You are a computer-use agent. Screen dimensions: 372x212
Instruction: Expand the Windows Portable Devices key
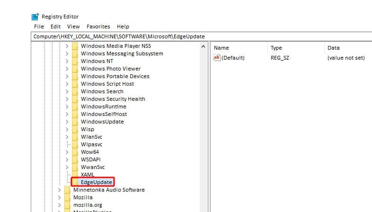pyautogui.click(x=67, y=76)
